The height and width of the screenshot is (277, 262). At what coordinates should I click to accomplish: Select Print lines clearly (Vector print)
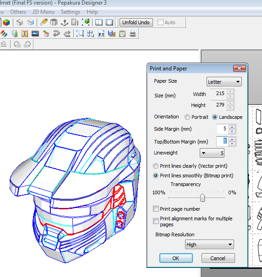point(156,166)
